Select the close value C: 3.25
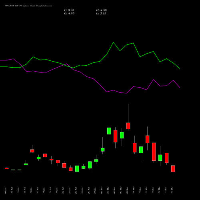The height and width of the screenshot is (200, 200). (69, 10)
